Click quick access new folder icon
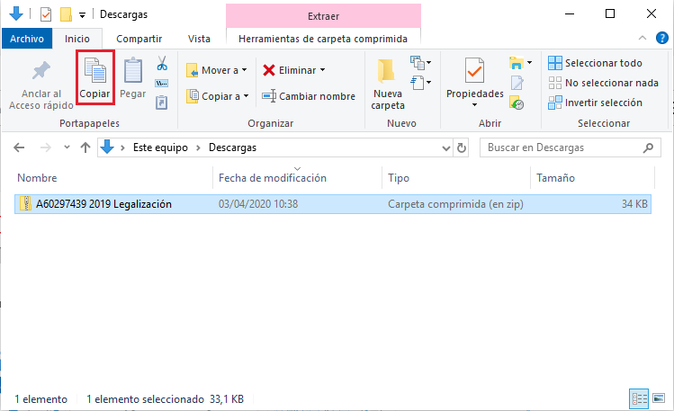Image resolution: width=674 pixels, height=411 pixels. point(66,14)
